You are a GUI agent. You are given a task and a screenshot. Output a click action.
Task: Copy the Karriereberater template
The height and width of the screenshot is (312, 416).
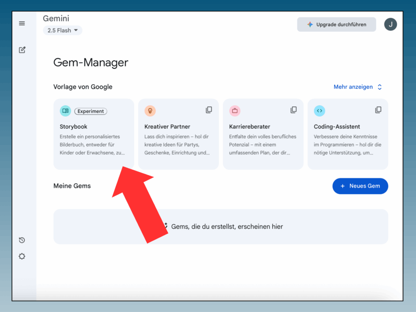[x=293, y=110]
